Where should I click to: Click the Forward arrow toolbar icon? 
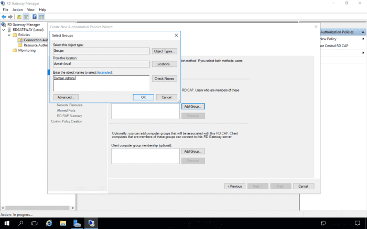10,17
